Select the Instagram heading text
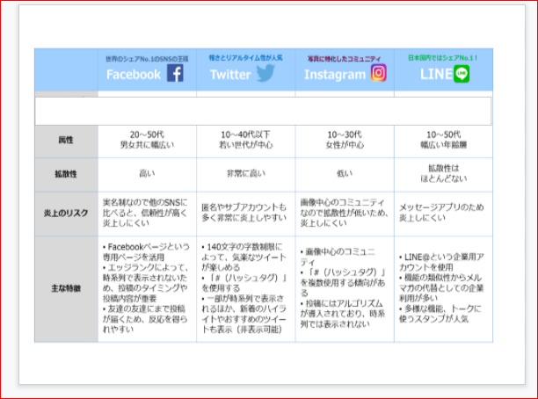The image size is (538, 399). pos(335,75)
